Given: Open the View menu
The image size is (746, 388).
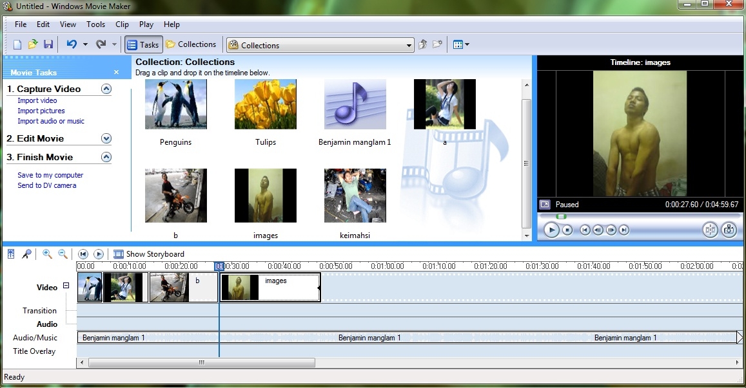Looking at the screenshot, I should 68,24.
